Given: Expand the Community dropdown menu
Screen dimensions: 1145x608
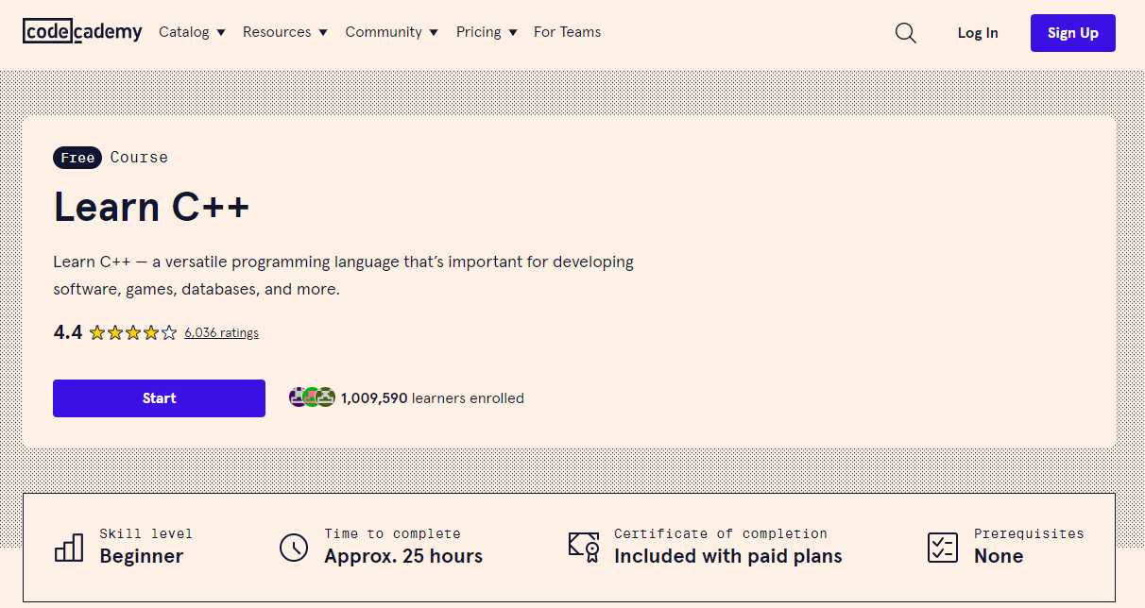Looking at the screenshot, I should (391, 32).
